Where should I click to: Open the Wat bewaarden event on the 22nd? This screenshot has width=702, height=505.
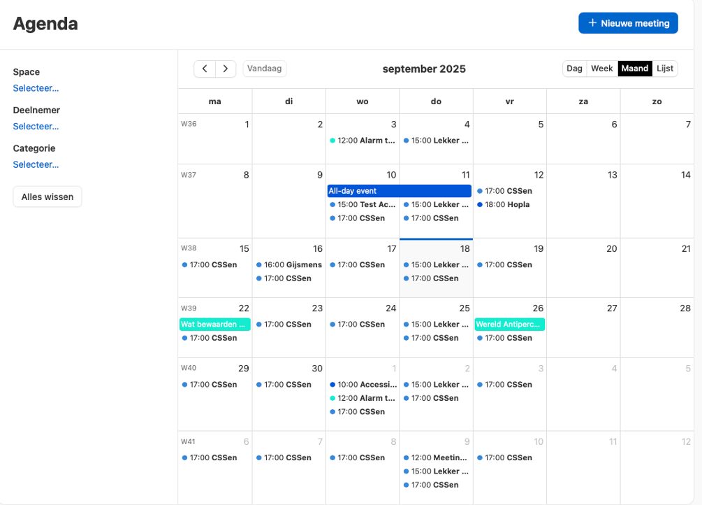point(214,325)
